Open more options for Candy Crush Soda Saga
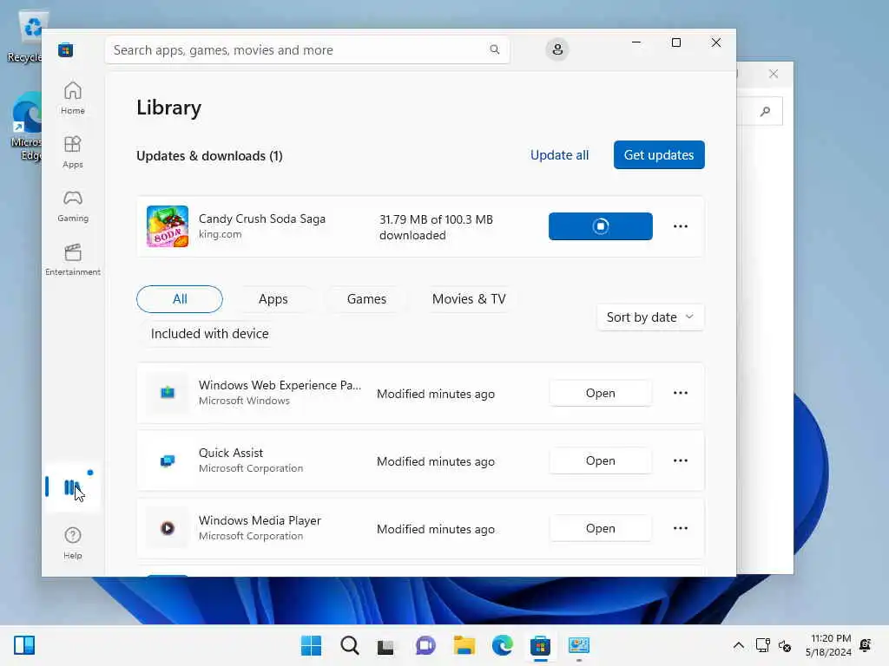Screen dimensions: 889x666 click(681, 226)
